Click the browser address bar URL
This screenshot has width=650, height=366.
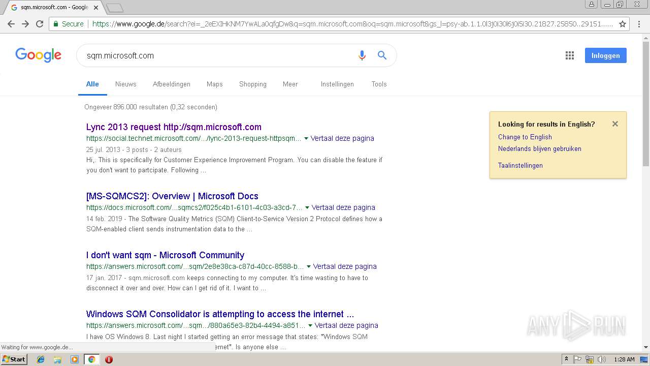(x=352, y=24)
